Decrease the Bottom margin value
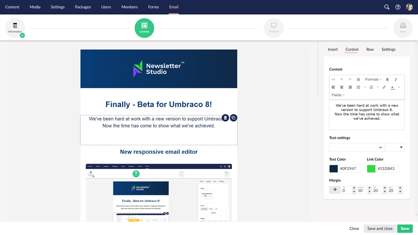This screenshot has width=418, height=235. tap(370, 192)
